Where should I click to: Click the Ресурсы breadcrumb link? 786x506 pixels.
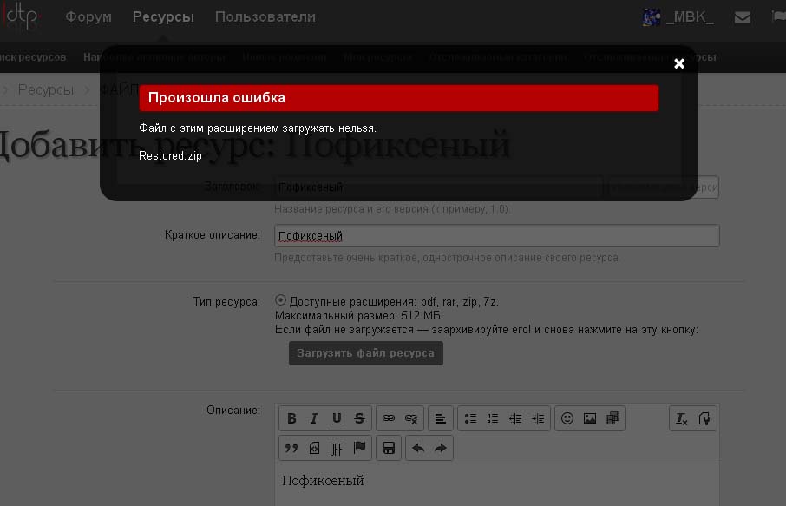[46, 89]
